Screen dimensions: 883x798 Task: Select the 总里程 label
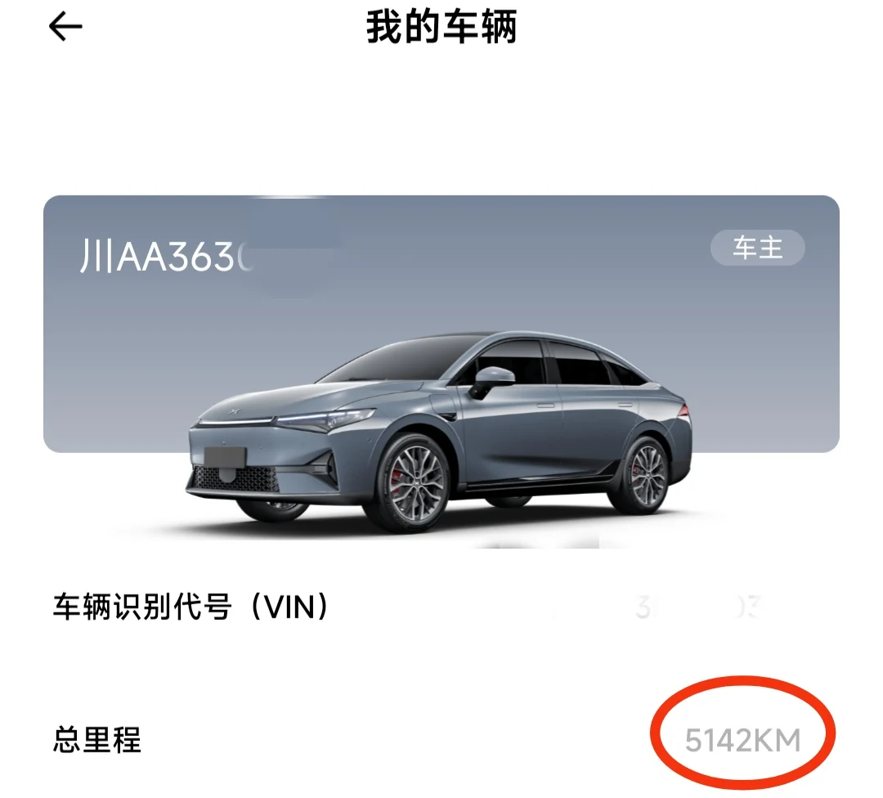[x=96, y=739]
